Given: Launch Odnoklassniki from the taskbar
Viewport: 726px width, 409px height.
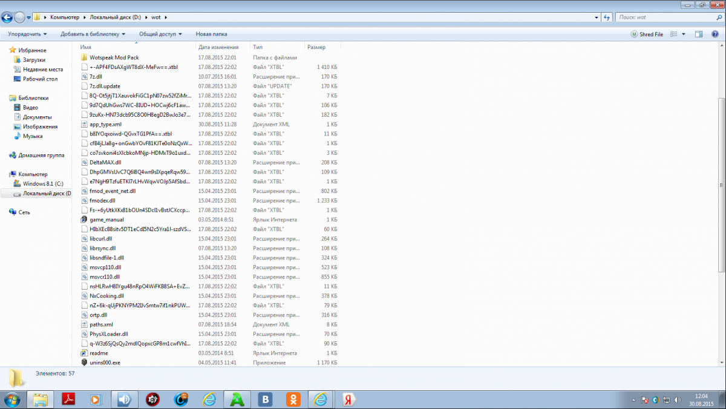Looking at the screenshot, I should click(x=293, y=399).
